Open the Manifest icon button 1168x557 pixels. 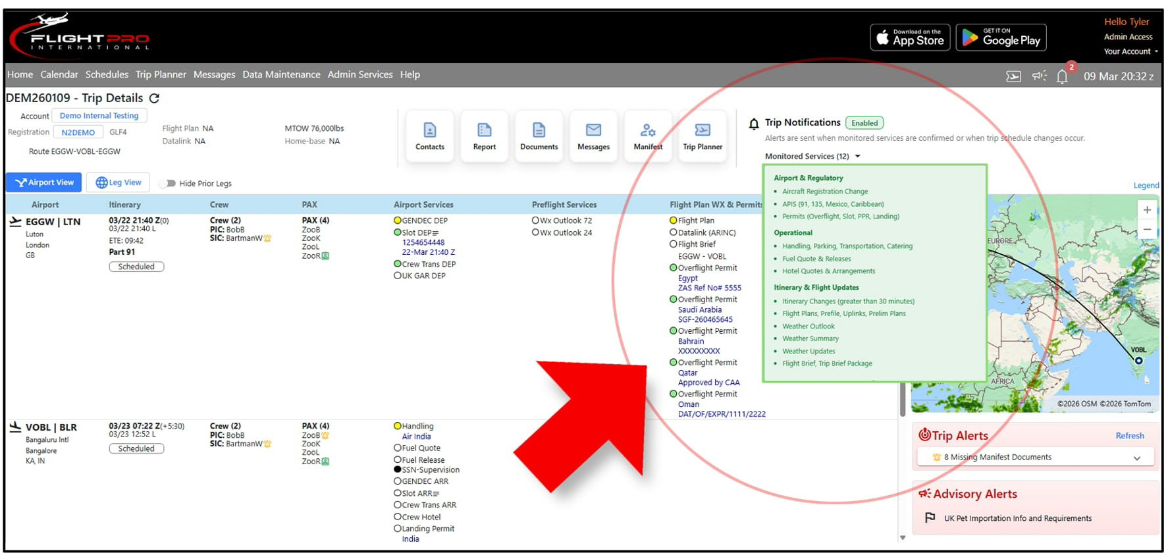point(648,136)
